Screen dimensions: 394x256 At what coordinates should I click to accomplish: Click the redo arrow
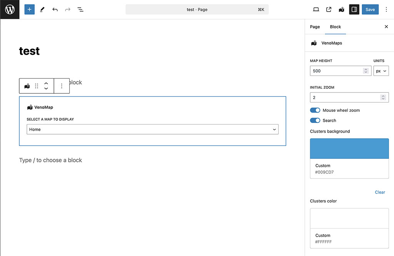coord(68,10)
